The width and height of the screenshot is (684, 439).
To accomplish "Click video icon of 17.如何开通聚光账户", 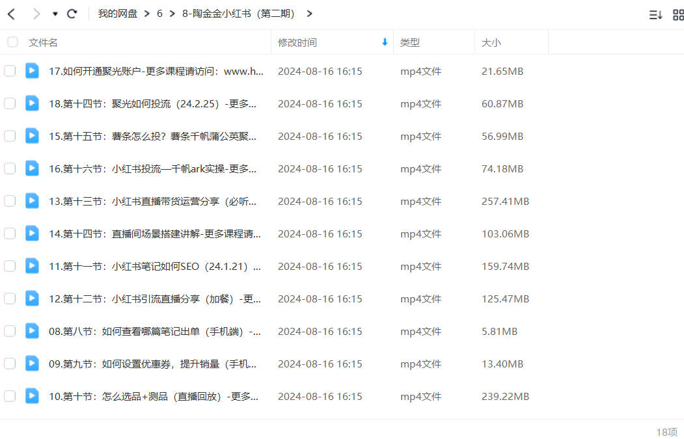I will click(32, 71).
